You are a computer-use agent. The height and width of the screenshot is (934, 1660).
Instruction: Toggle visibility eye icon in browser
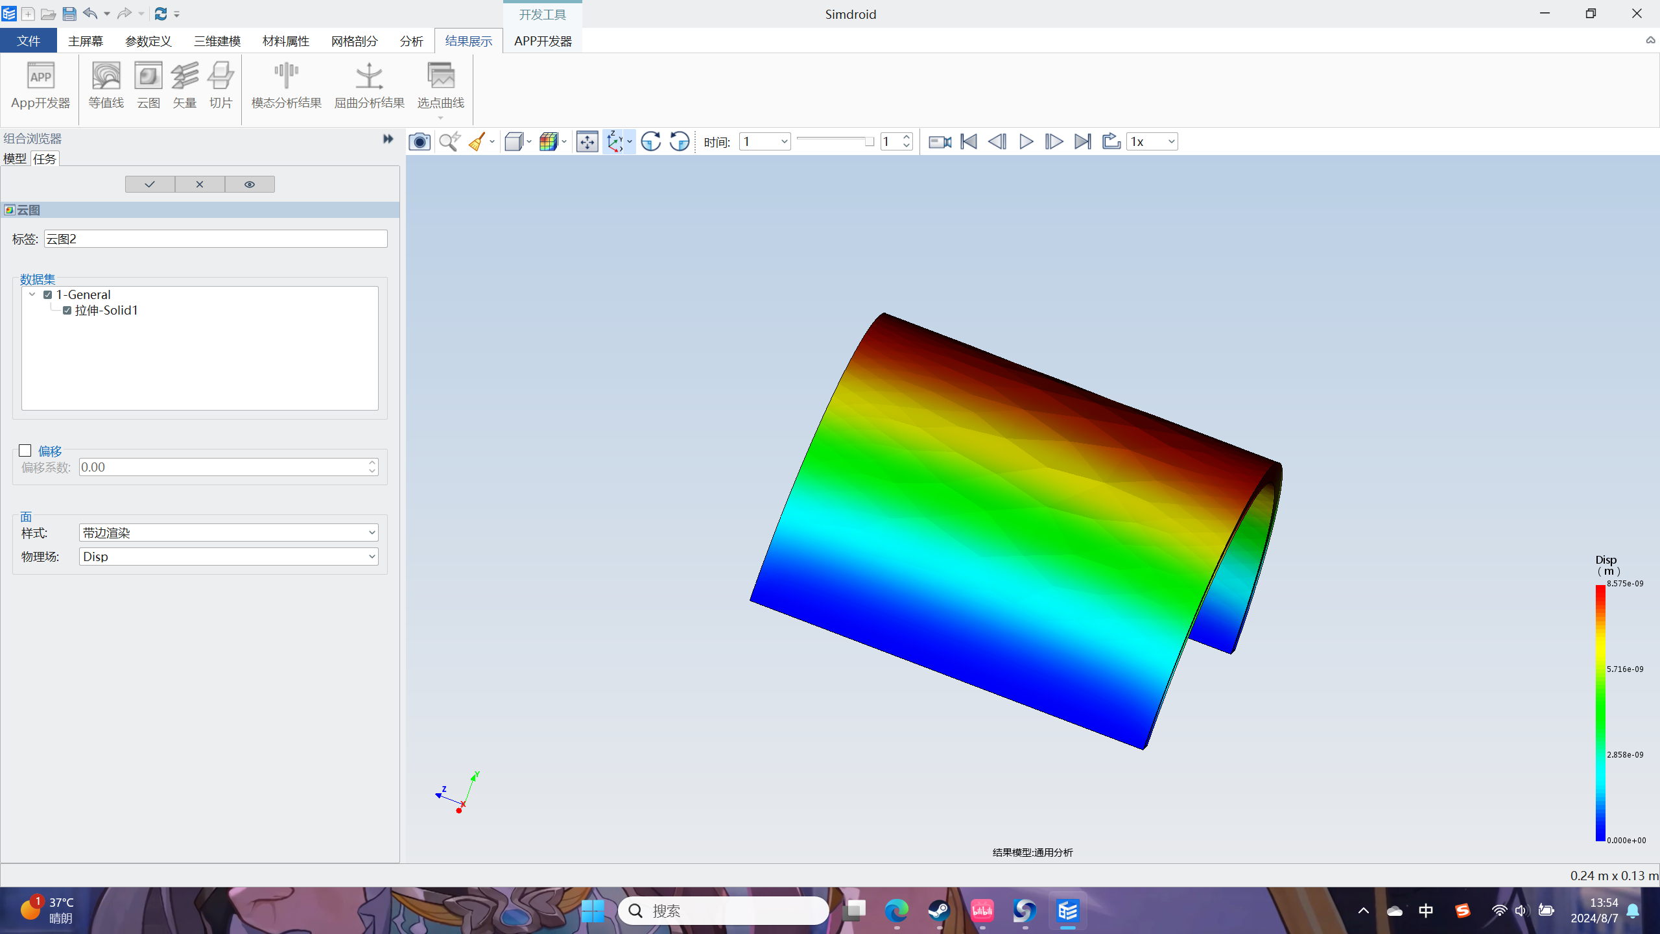tap(248, 184)
